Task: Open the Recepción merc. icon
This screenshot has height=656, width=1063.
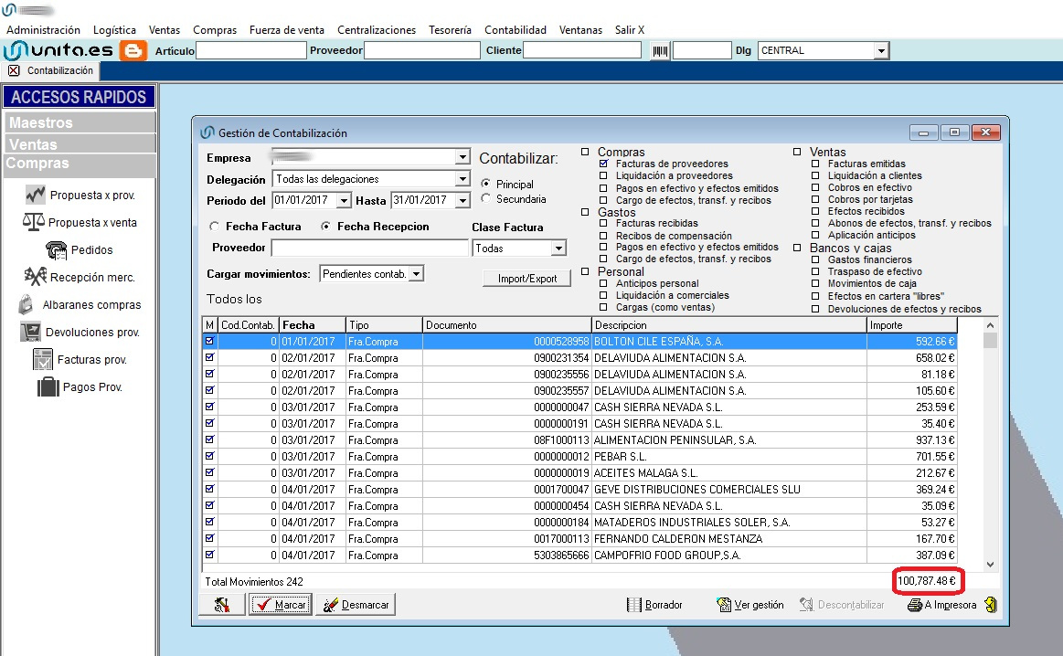Action: click(36, 277)
